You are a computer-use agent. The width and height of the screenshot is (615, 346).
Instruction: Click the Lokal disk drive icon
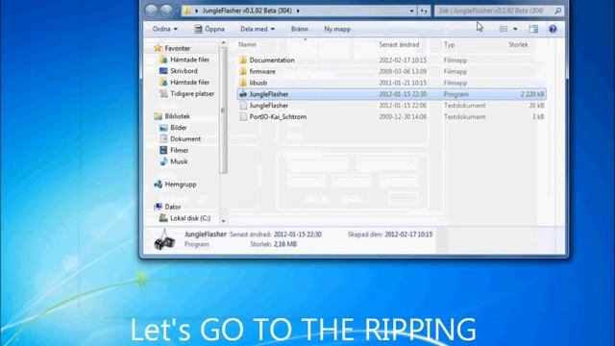pos(163,218)
